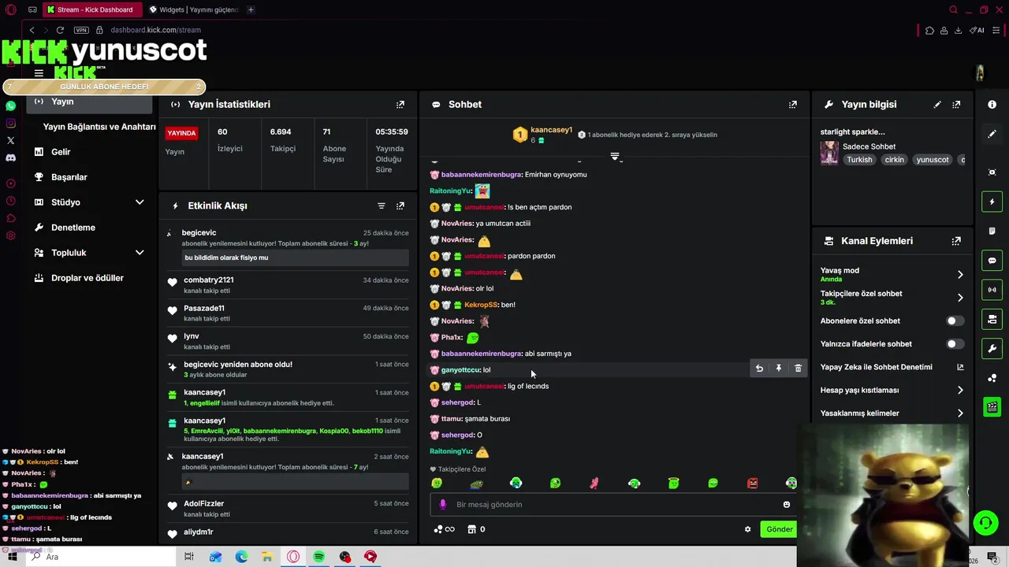This screenshot has height=567, width=1009.
Task: Toggle Yalnızca ifadelerle sohbet switch
Action: click(x=955, y=344)
